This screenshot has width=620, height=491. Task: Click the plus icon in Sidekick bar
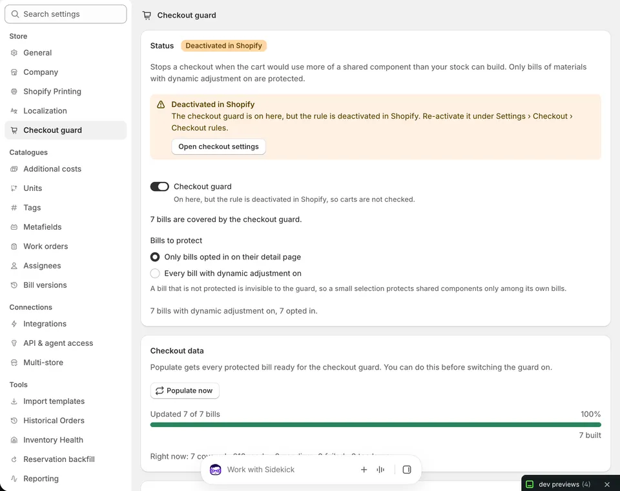(364, 469)
